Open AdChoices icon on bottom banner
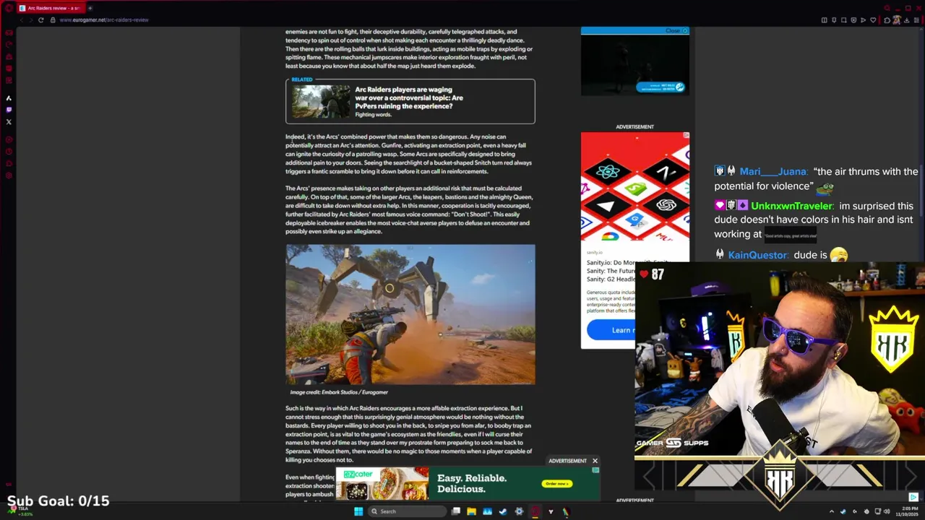925x520 pixels. click(595, 470)
